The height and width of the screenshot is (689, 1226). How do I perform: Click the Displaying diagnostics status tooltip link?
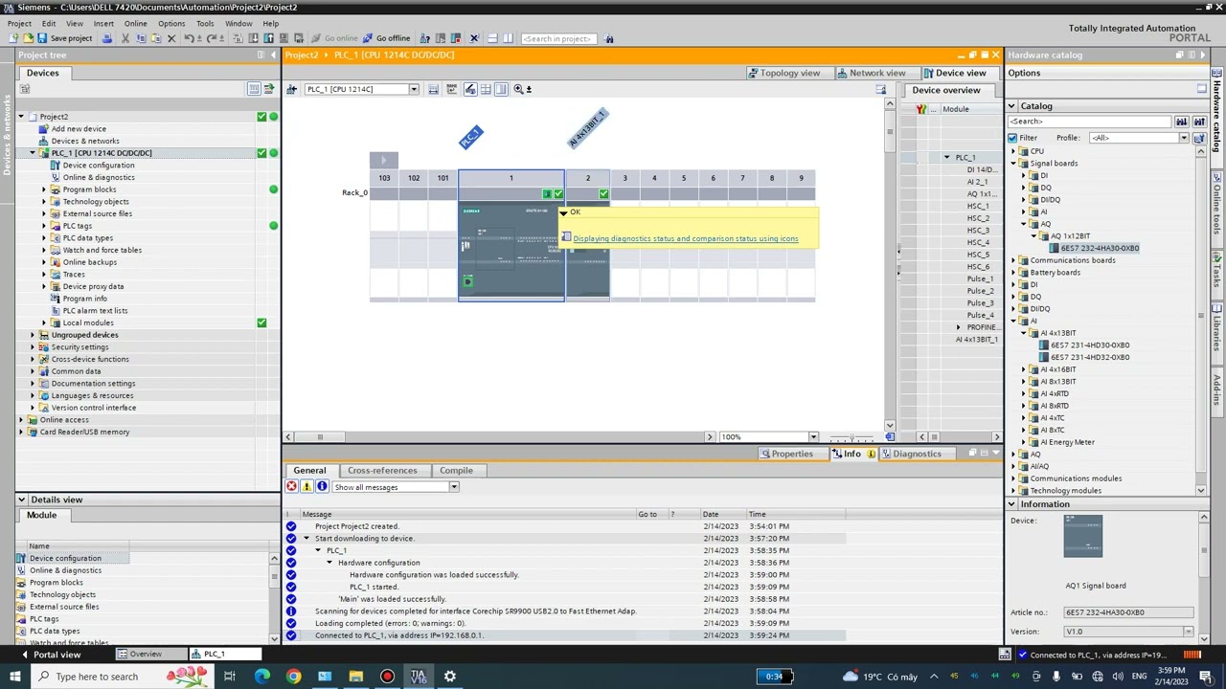(685, 238)
